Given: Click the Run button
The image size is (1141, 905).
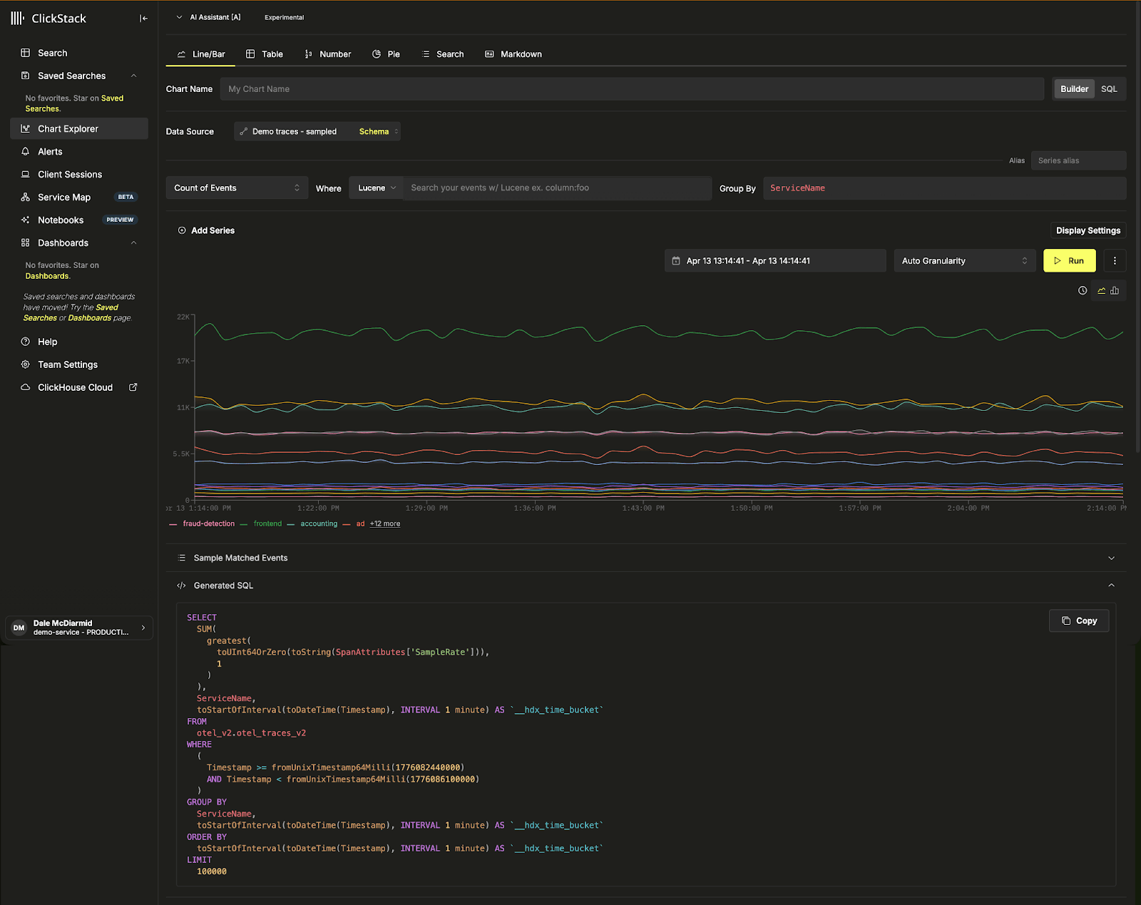Looking at the screenshot, I should pyautogui.click(x=1070, y=260).
